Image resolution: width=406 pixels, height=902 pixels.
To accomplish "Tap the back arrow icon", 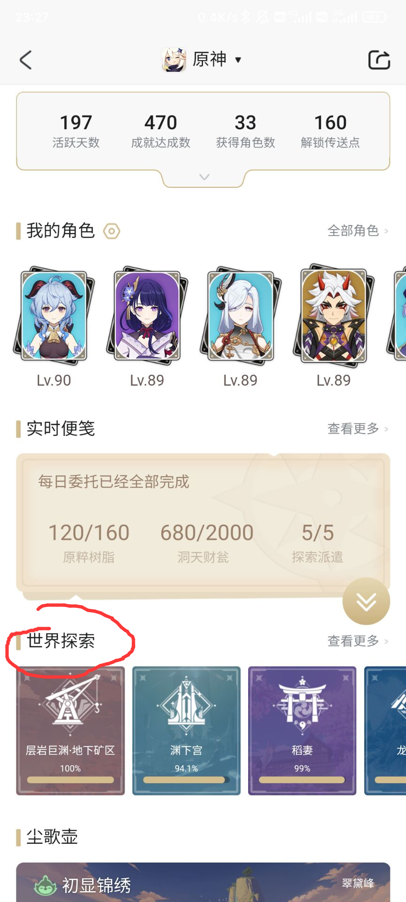I will coord(26,60).
